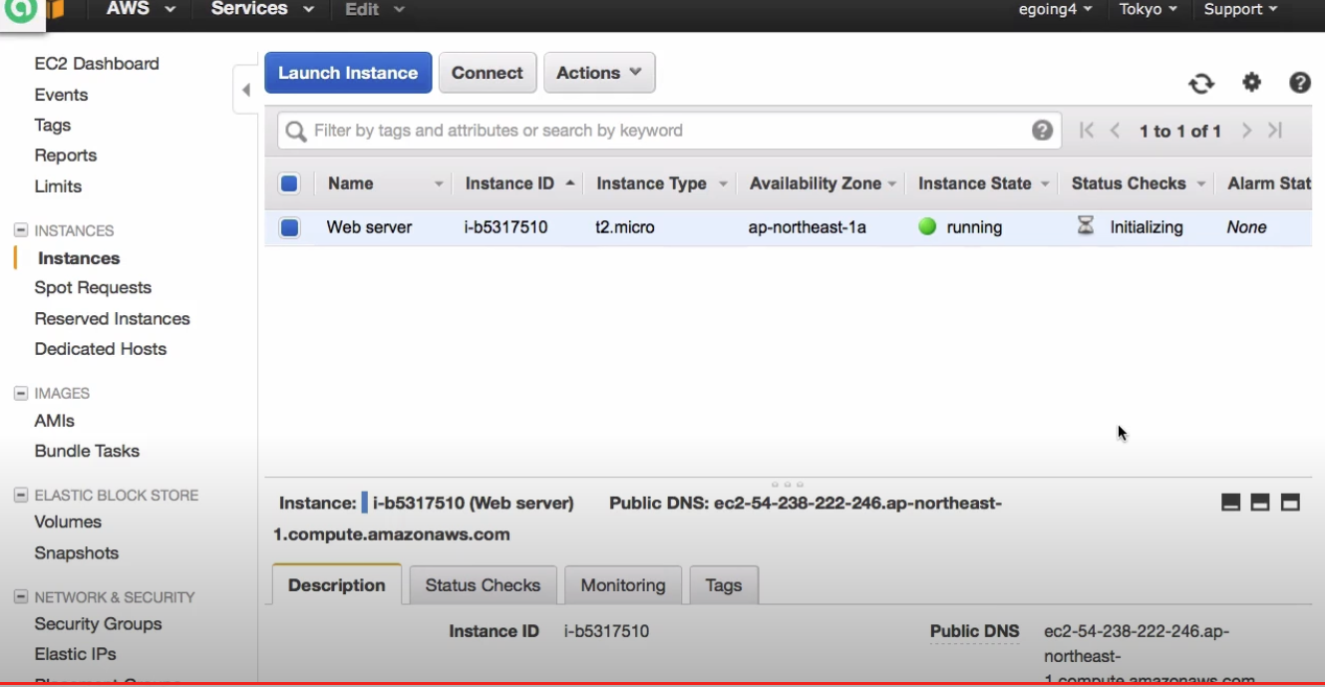Viewport: 1325px width, 687px height.
Task: Toggle the select-all instances checkbox
Action: (289, 183)
